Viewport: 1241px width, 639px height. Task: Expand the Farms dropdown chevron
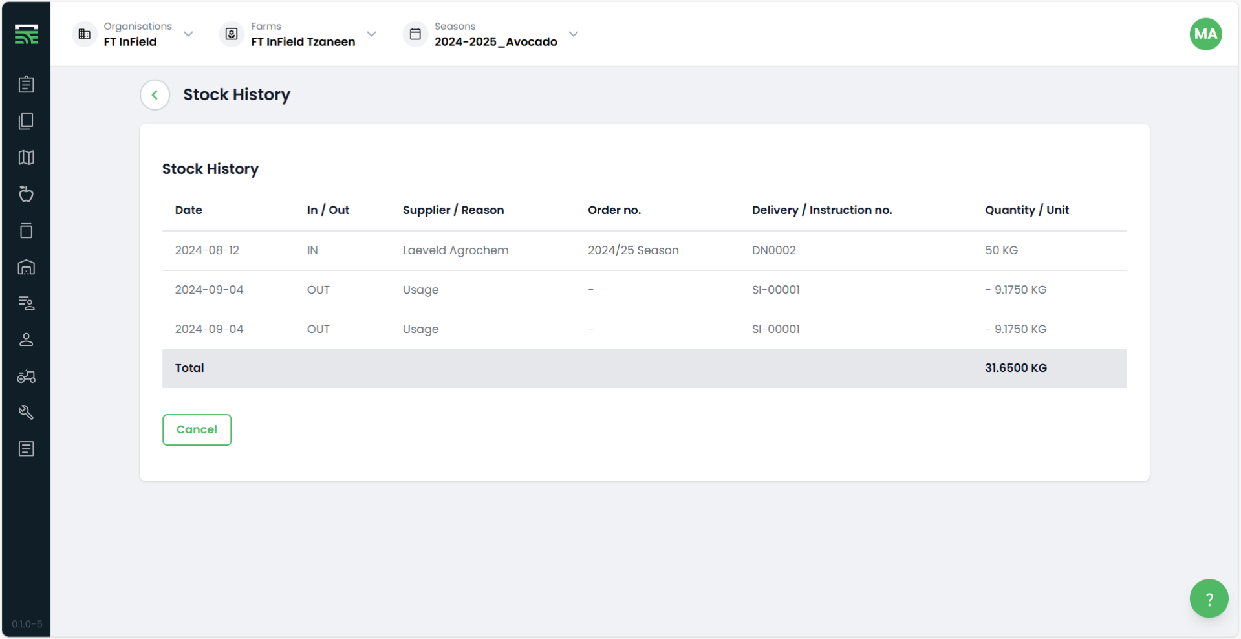371,34
